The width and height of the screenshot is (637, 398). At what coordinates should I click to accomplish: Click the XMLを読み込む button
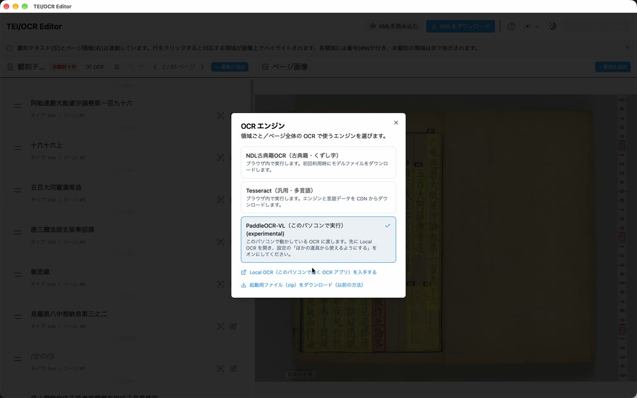coord(394,27)
